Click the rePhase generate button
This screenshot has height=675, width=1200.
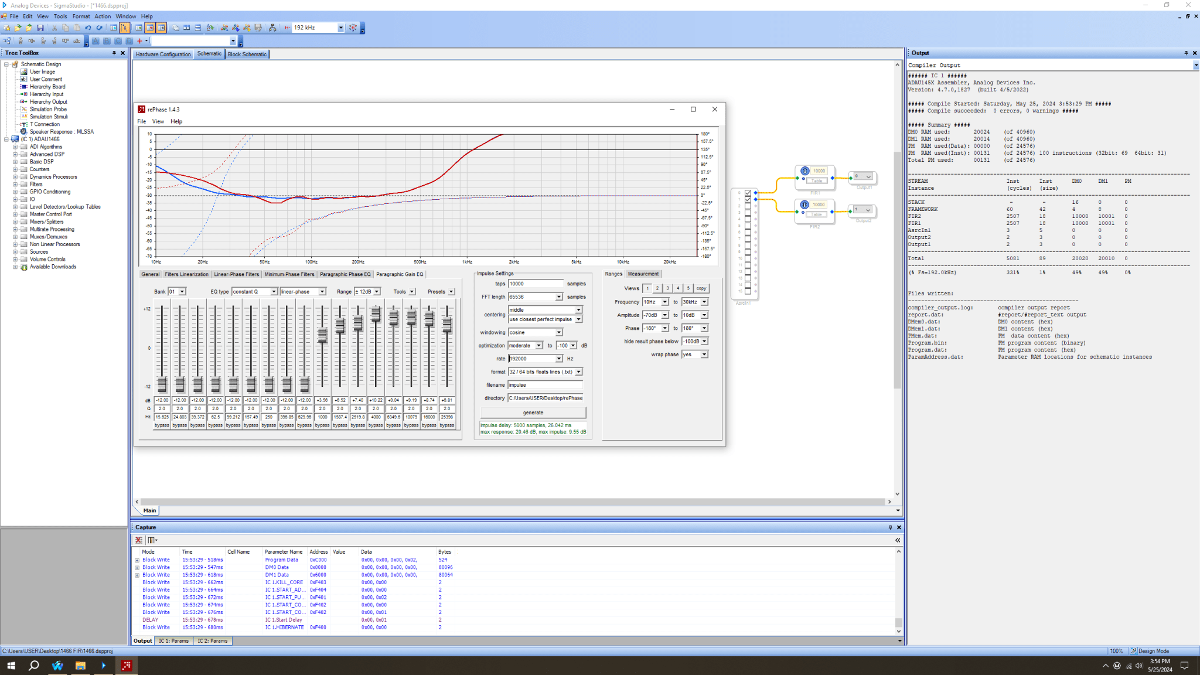[x=533, y=412]
